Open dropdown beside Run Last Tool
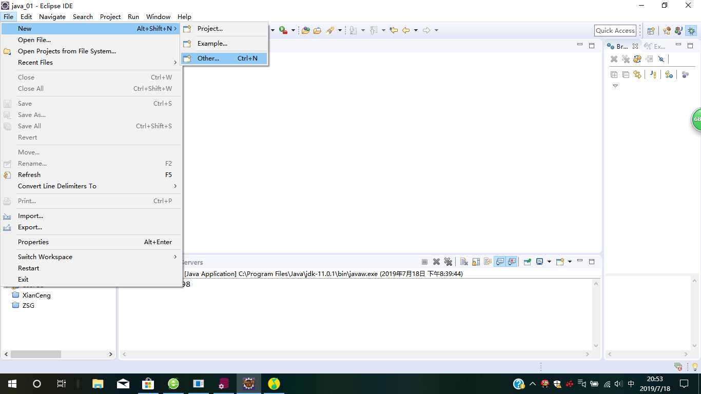This screenshot has width=701, height=394. [x=293, y=30]
